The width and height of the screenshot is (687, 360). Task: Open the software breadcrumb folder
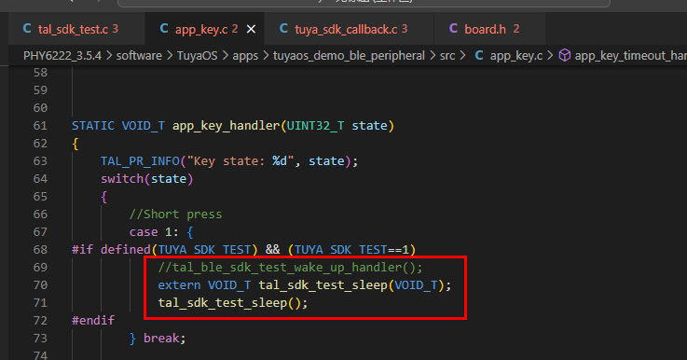(139, 56)
